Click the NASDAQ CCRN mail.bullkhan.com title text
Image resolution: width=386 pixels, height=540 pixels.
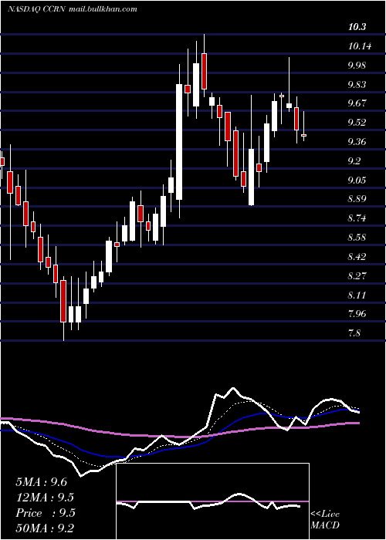click(72, 9)
